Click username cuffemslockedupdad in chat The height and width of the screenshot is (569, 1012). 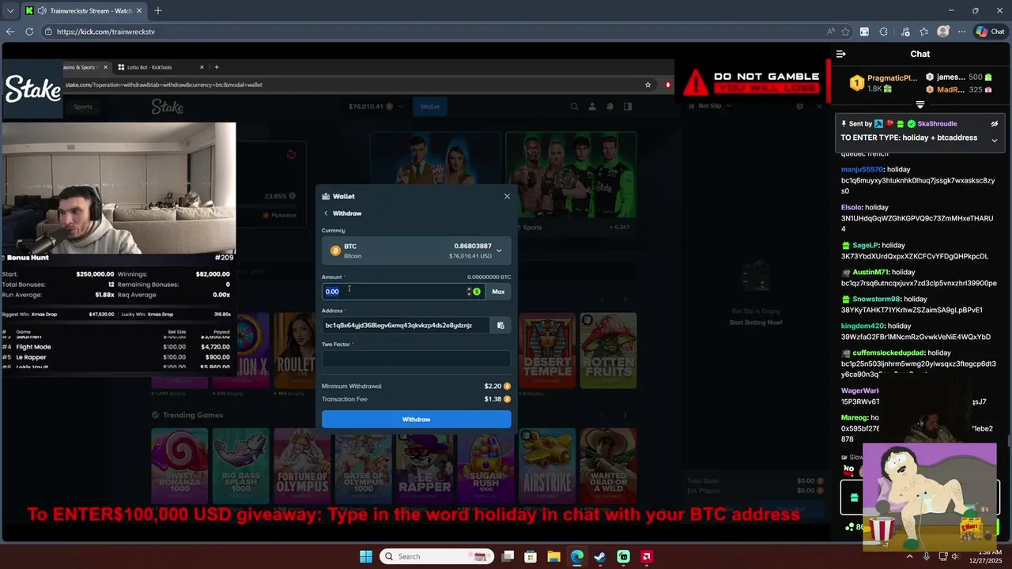(888, 352)
